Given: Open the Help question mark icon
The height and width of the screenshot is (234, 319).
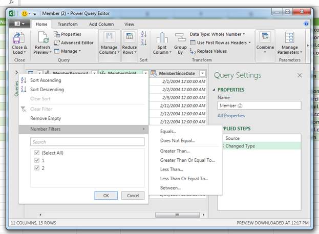Looking at the screenshot, I should click(306, 24).
